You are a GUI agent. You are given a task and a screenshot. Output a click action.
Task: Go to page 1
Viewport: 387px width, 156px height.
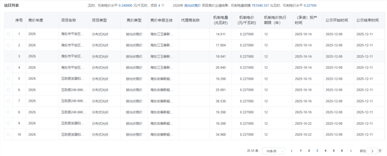[x=301, y=151]
